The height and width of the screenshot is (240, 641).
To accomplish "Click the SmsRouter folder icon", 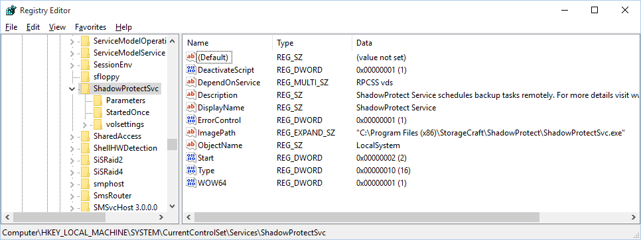I will click(85, 196).
